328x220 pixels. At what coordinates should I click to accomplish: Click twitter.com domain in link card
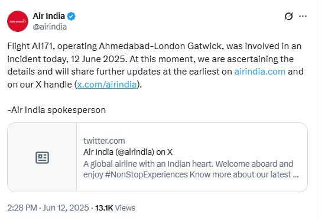click(x=104, y=141)
